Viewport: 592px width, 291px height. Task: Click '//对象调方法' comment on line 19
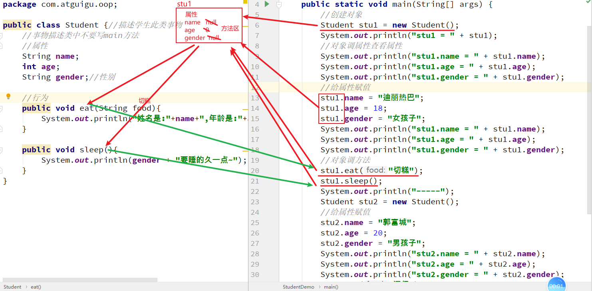click(346, 160)
